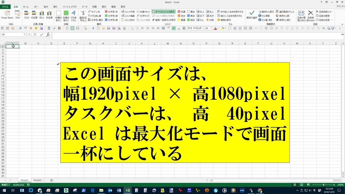Align to 右中 right-middle
The width and height of the screenshot is (345, 194).
(x=210, y=16)
